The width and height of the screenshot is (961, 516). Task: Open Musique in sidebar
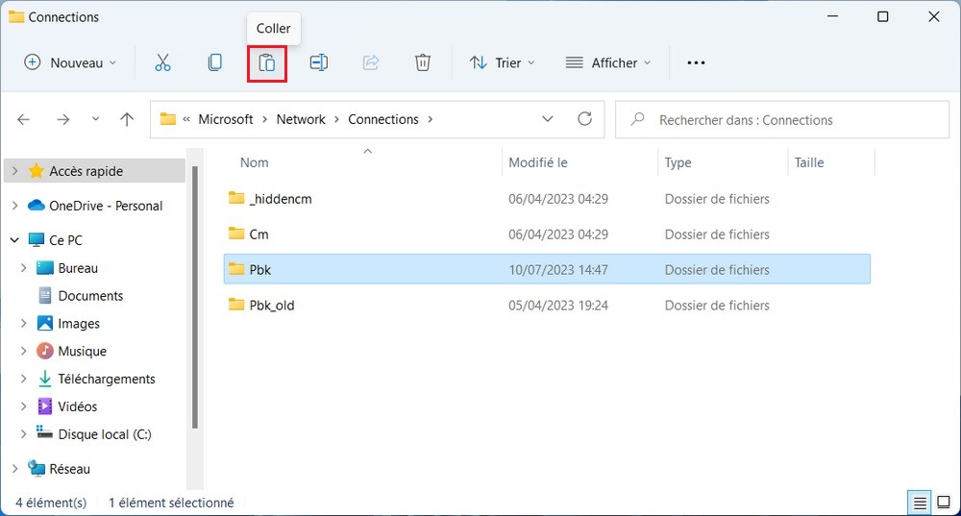pos(82,351)
